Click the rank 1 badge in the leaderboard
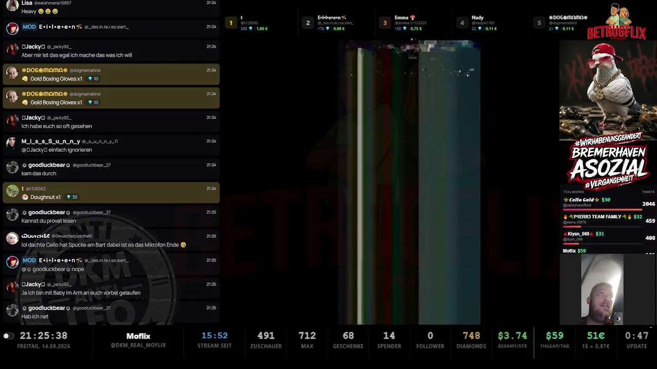 pos(231,23)
